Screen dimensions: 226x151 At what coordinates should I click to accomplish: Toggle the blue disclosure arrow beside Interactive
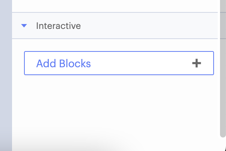point(24,26)
